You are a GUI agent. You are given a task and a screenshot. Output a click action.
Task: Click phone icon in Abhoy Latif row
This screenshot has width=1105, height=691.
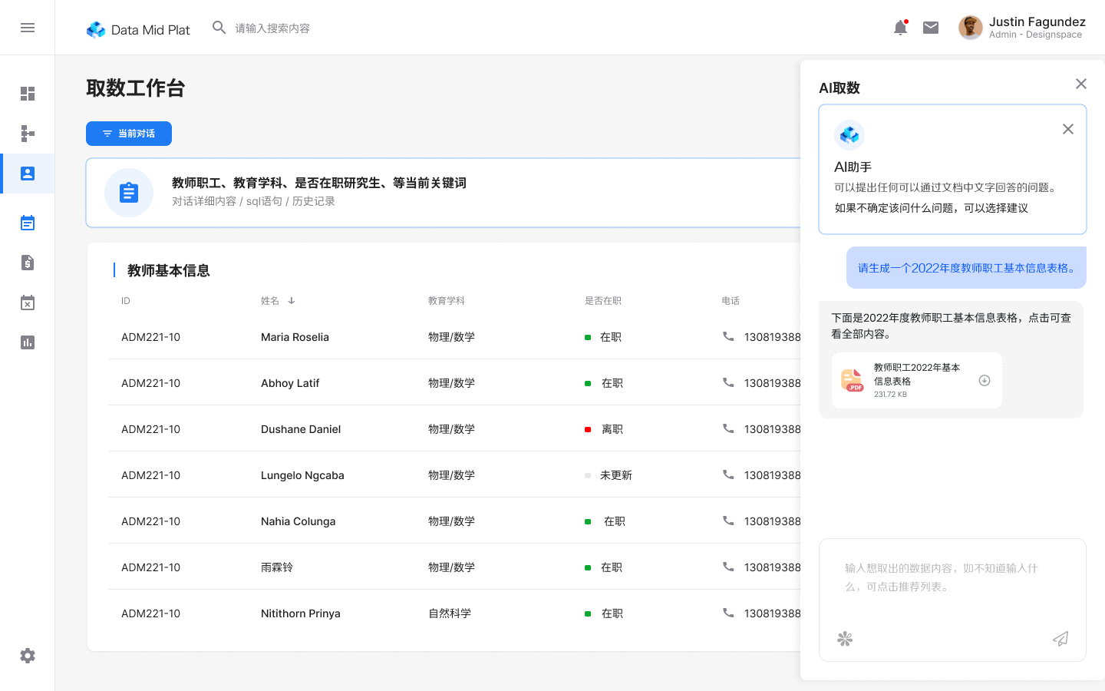728,382
